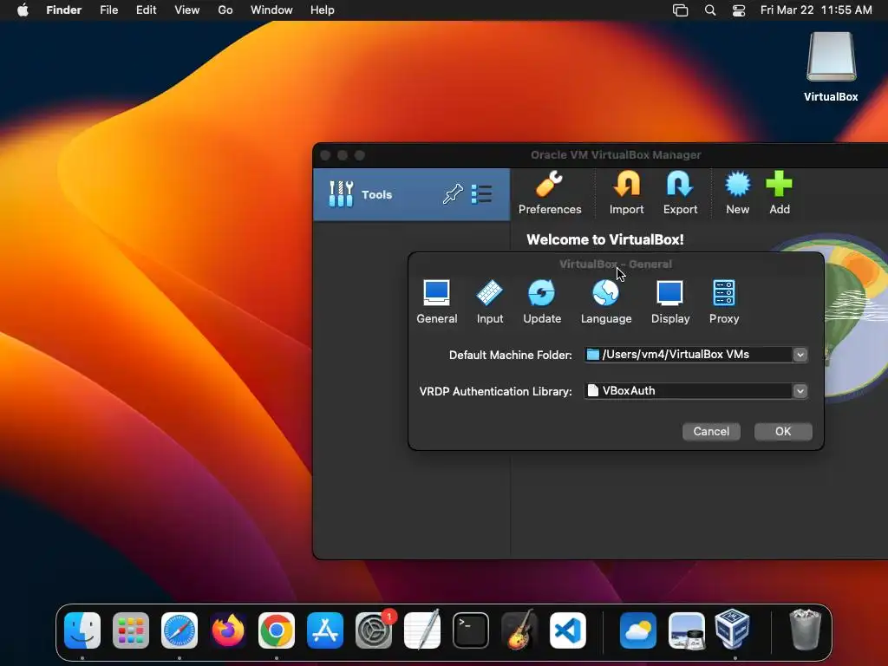Viewport: 888px width, 666px height.
Task: Open the VirtualBox disk on the desktop
Action: tap(831, 67)
